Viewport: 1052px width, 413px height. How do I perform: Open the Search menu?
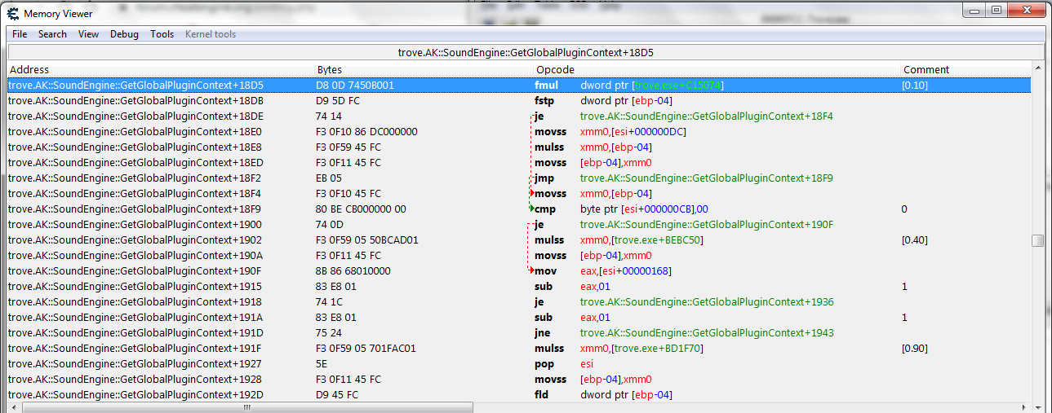coord(52,34)
